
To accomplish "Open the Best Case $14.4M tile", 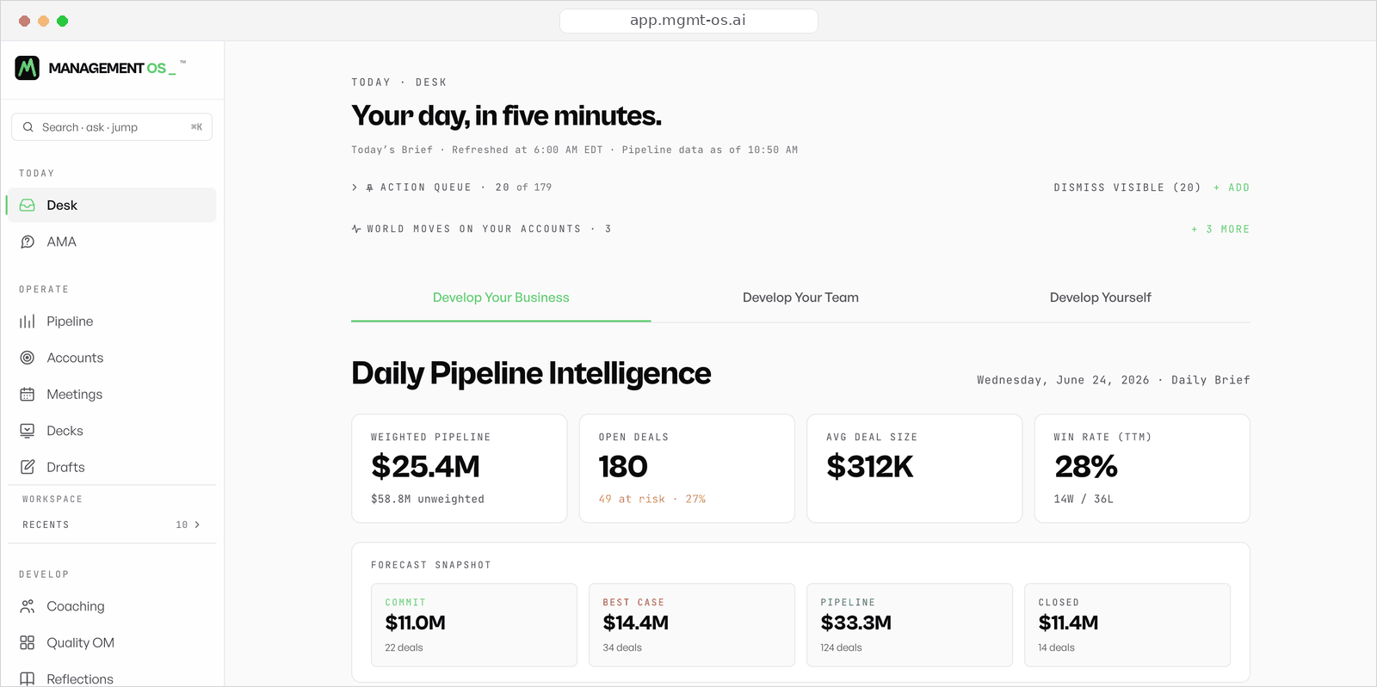I will coord(692,625).
